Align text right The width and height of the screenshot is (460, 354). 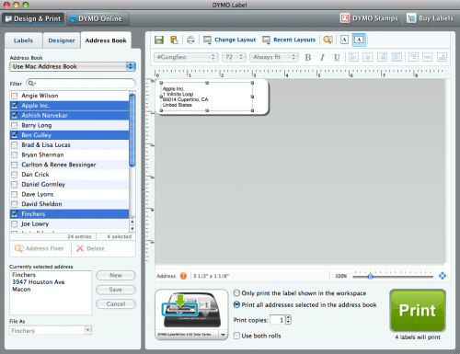tap(382, 57)
